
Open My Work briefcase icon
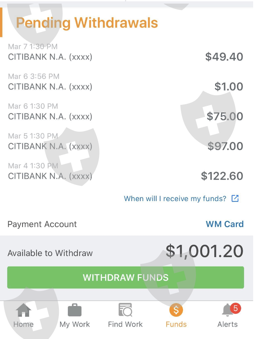[75, 311]
